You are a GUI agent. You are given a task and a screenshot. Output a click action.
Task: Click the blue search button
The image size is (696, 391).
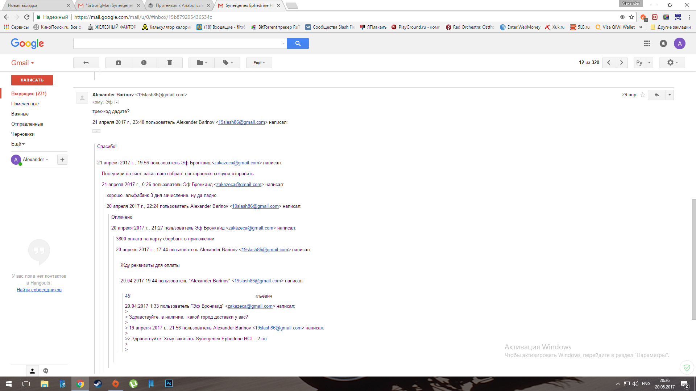pos(298,43)
